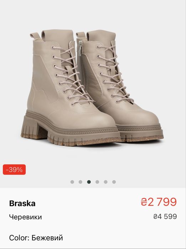
Task: Click the laces of the left boot
Action: 72,75
